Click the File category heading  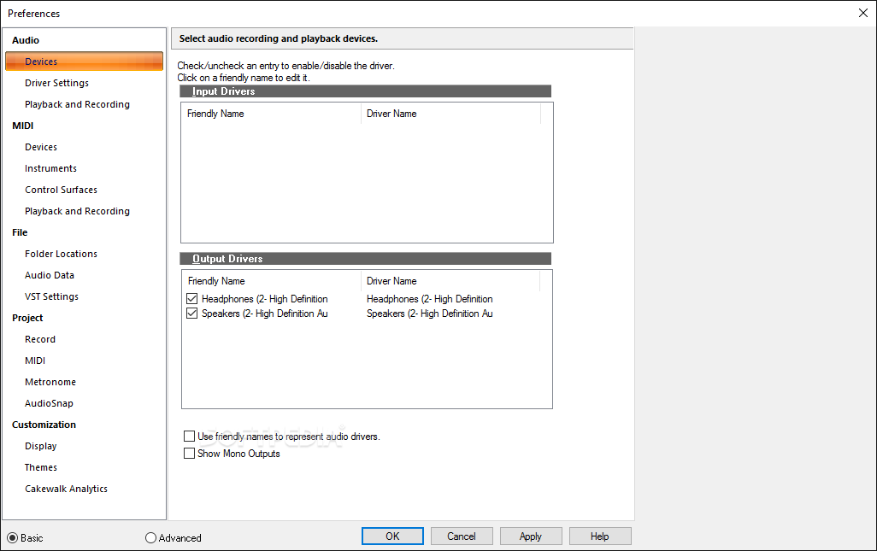click(x=20, y=232)
